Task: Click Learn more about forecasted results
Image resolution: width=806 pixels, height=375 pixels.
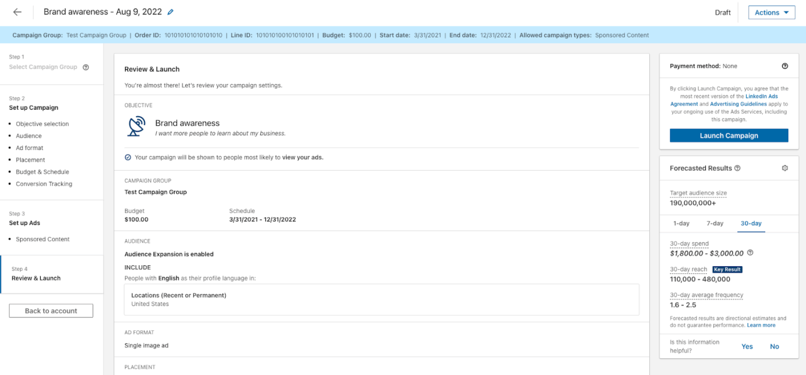Action: click(x=761, y=324)
